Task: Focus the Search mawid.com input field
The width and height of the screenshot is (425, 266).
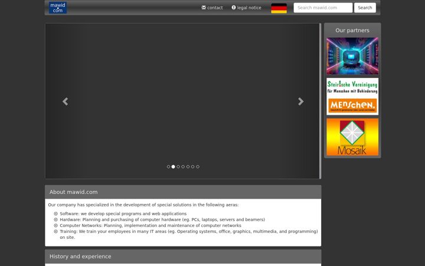Action: pyautogui.click(x=323, y=8)
